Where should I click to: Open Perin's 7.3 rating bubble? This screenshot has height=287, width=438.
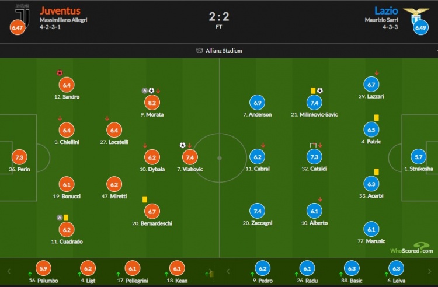click(19, 157)
